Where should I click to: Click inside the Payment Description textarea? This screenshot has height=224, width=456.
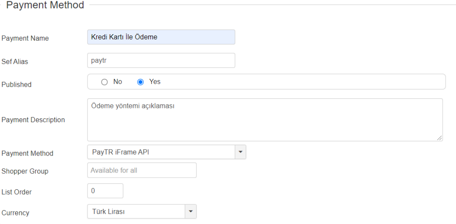coord(264,120)
